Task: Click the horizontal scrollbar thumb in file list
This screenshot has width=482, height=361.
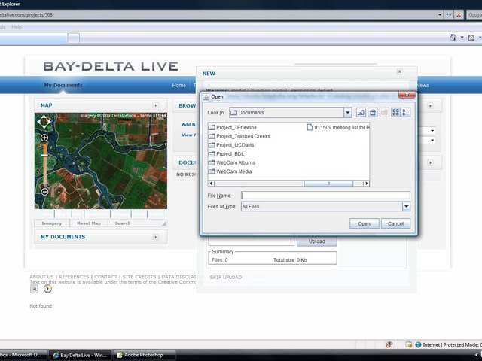Action: (x=328, y=184)
